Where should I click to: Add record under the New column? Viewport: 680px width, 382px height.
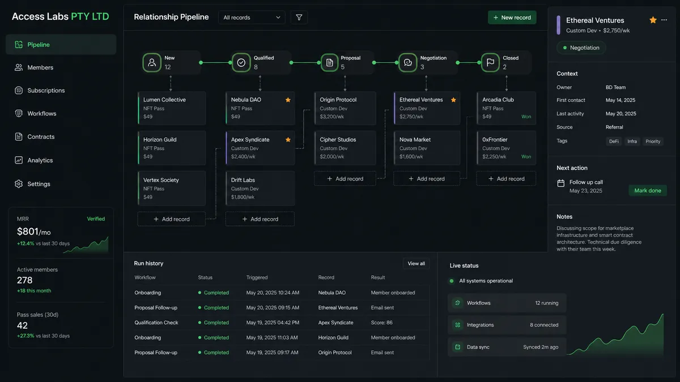(x=172, y=219)
